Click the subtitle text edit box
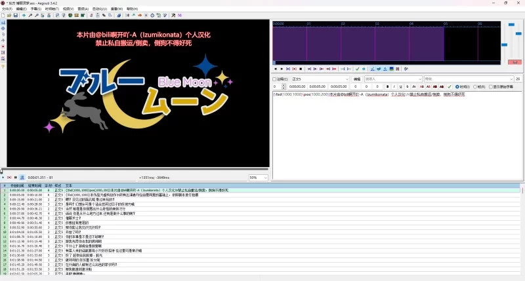The height and width of the screenshot is (281, 525). [398, 136]
